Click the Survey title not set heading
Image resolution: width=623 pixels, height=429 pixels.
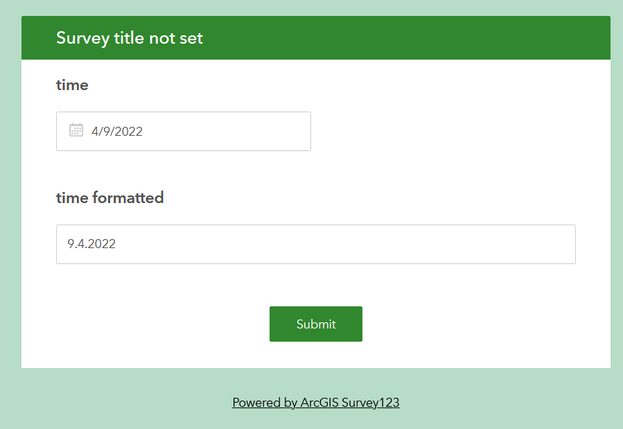pyautogui.click(x=130, y=38)
